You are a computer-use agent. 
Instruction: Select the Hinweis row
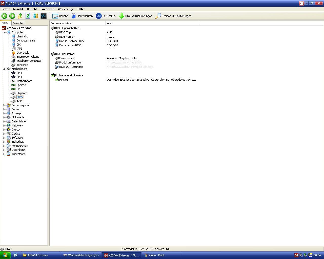tap(124, 80)
